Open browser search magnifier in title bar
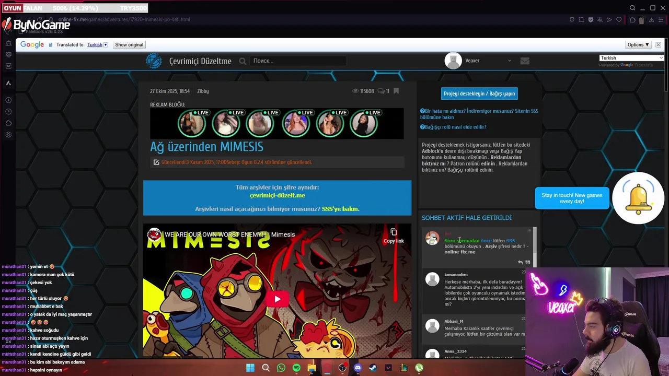The height and width of the screenshot is (376, 669). [632, 8]
